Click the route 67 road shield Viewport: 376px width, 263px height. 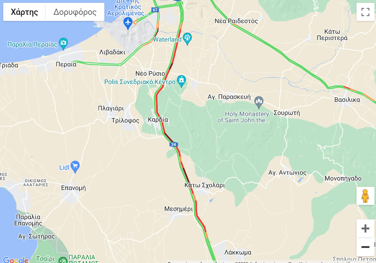[155, 10]
